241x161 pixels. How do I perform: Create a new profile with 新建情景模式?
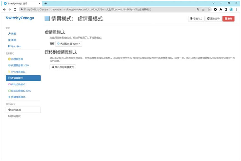[x=18, y=97]
